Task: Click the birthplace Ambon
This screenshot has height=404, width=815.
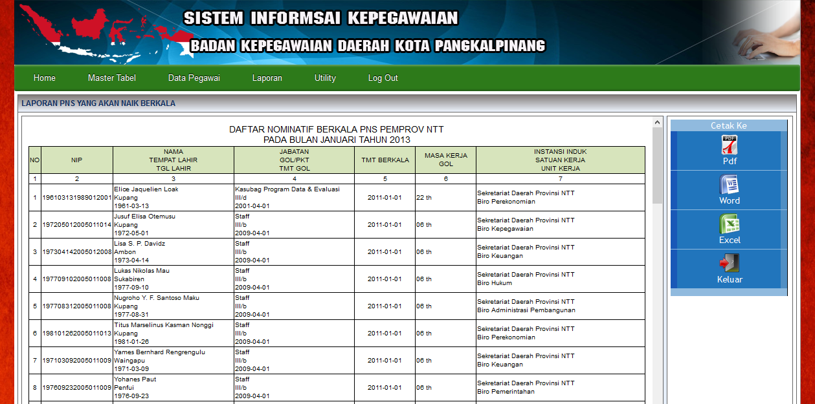Action: (125, 252)
